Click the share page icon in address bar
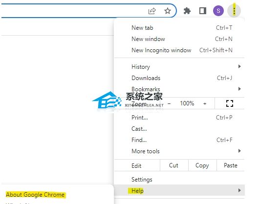The width and height of the screenshot is (259, 204). pyautogui.click(x=152, y=11)
